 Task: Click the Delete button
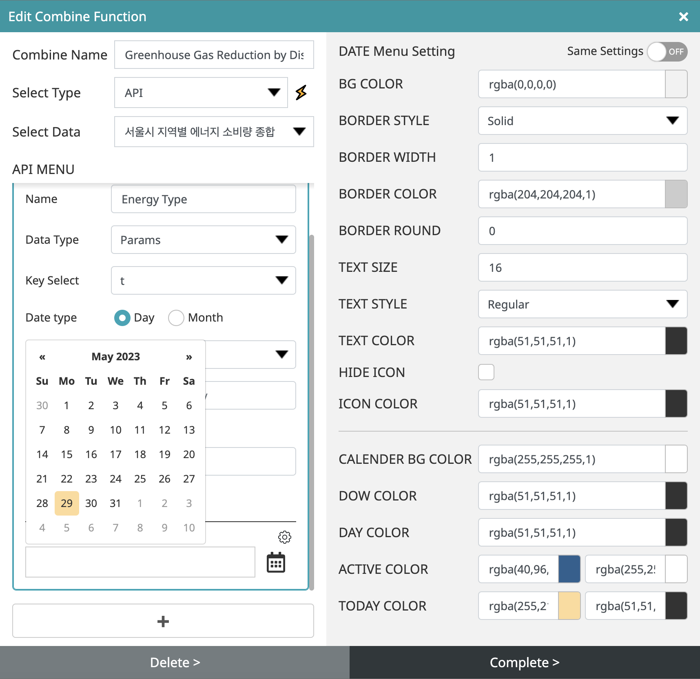tap(175, 662)
